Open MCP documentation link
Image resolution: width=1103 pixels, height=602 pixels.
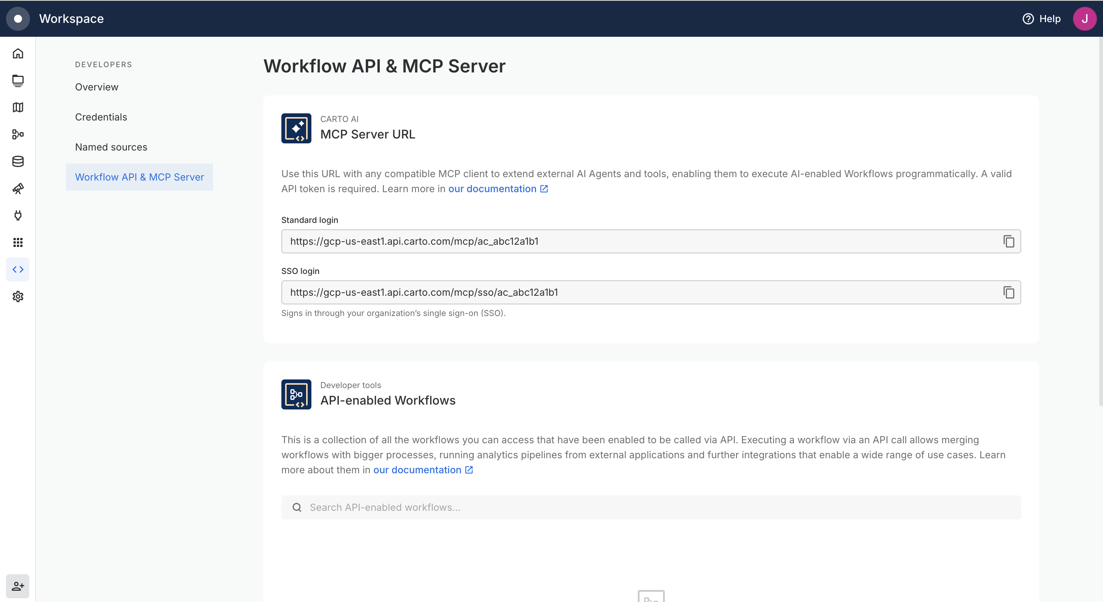498,189
